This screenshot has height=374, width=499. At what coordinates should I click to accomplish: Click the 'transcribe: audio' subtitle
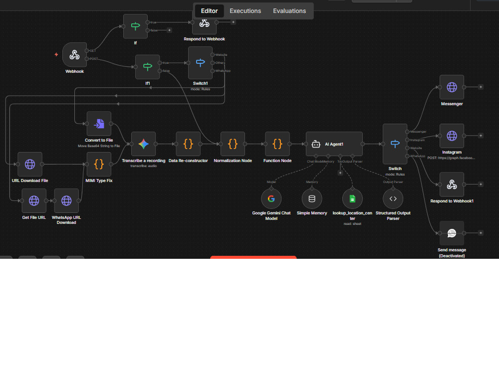click(x=144, y=166)
